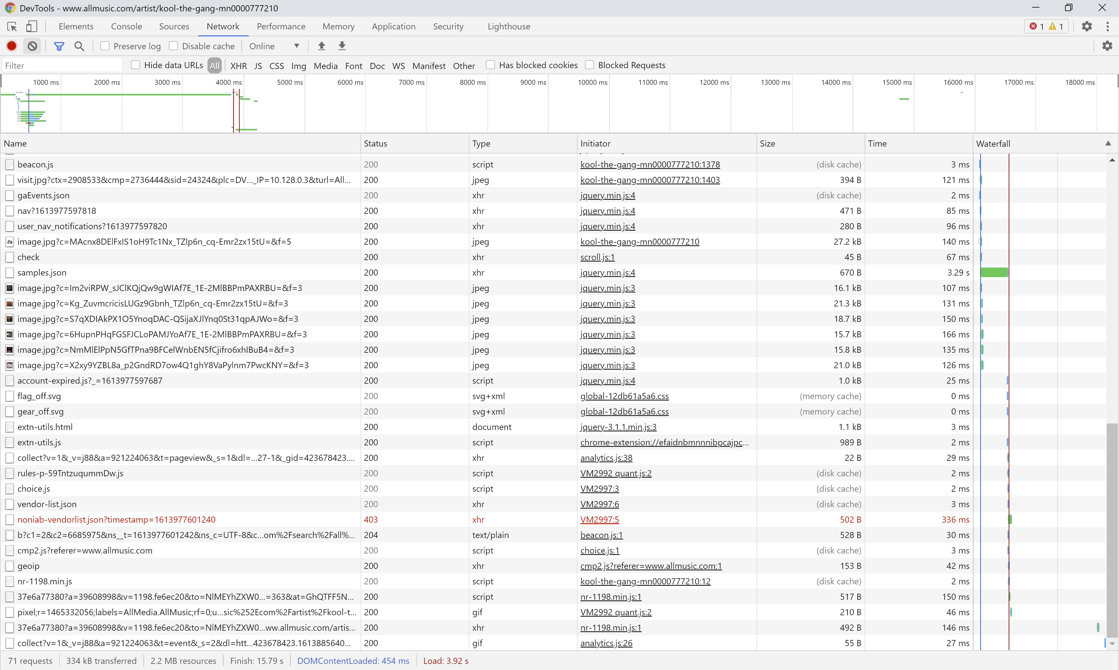This screenshot has width=1119, height=670.
Task: Toggle the funnel filter icon
Action: pyautogui.click(x=59, y=46)
